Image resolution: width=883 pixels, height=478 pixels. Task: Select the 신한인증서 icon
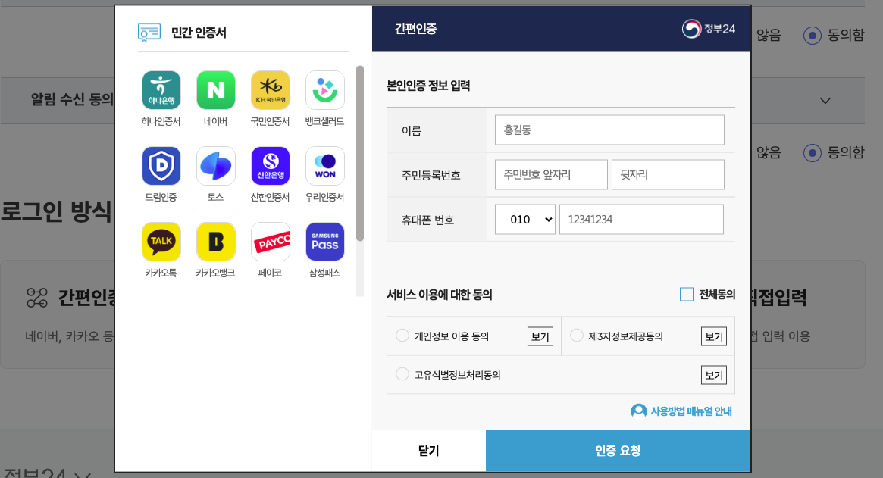271,166
